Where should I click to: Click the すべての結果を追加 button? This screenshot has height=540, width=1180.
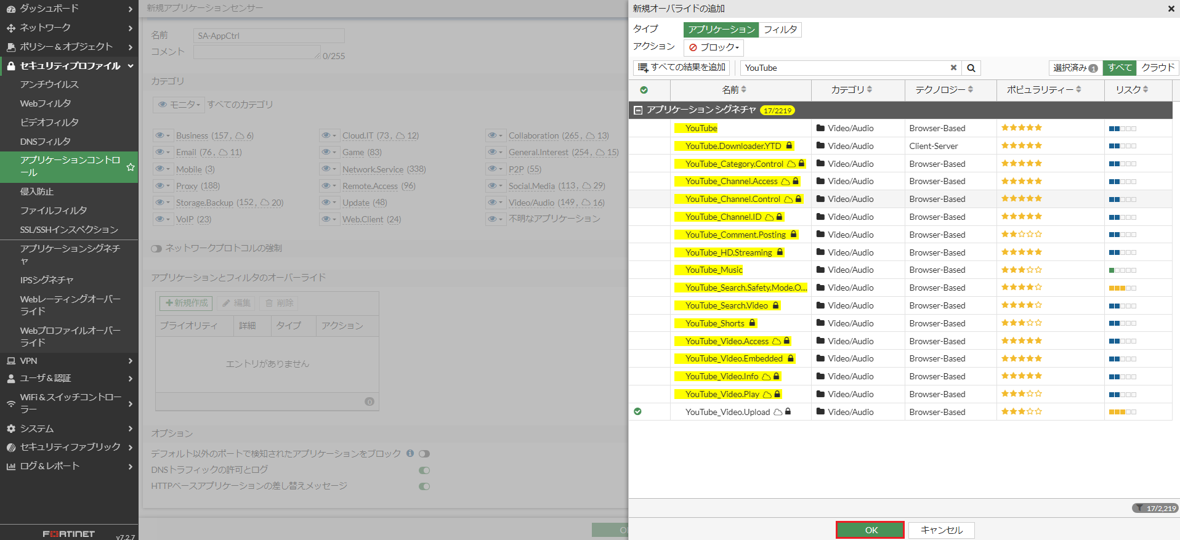682,68
